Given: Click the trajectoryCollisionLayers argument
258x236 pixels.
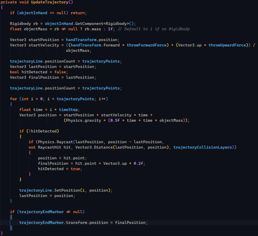Looking at the screenshot, I should 204,147.
